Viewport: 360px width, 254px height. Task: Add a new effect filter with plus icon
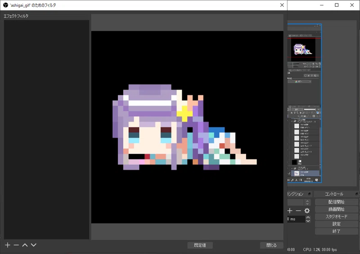pos(8,245)
